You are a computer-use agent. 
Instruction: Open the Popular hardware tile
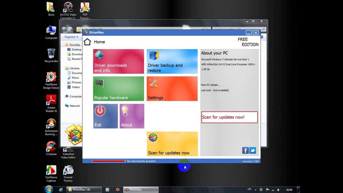tap(118, 89)
